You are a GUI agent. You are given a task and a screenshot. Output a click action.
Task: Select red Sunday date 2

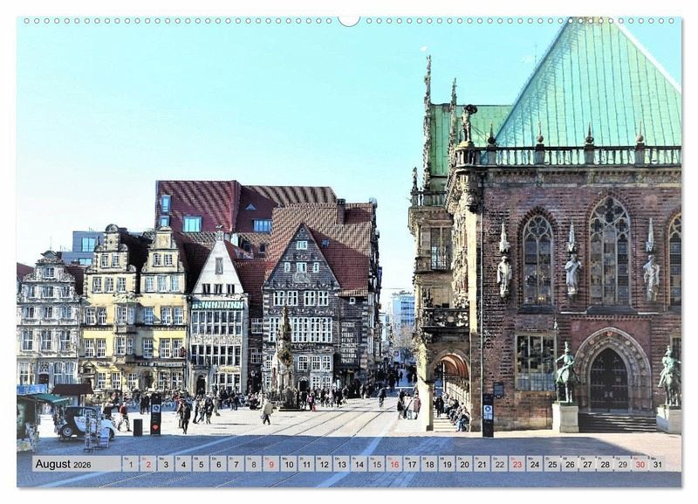pos(147,465)
